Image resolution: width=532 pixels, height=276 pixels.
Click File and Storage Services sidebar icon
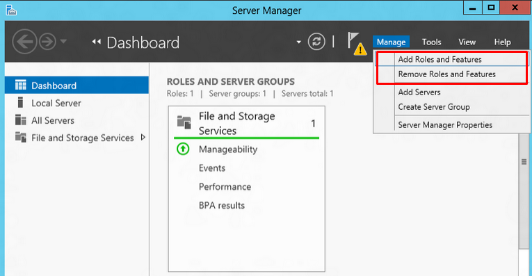coord(21,138)
